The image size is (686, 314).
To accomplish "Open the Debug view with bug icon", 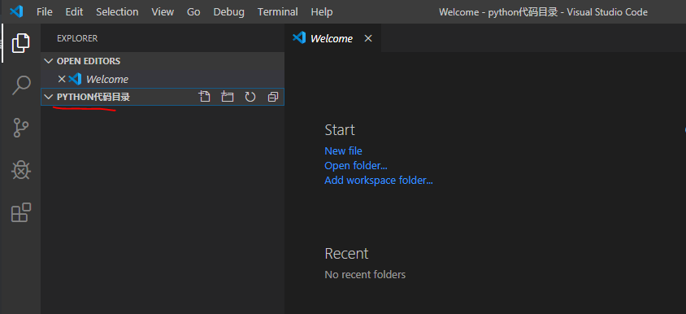I will click(x=20, y=170).
